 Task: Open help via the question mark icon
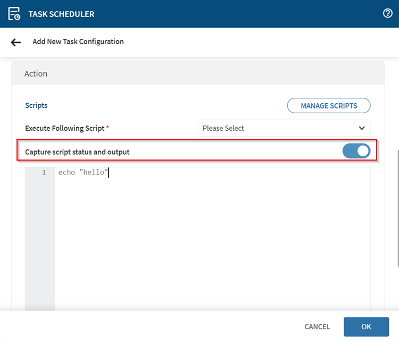coord(387,14)
